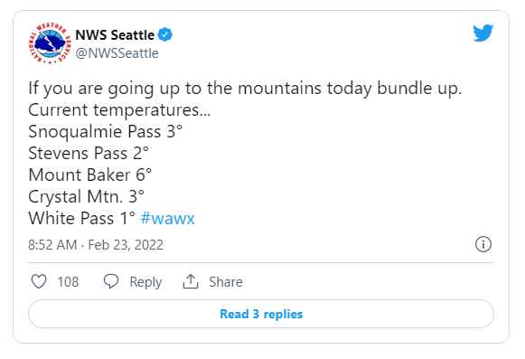Image resolution: width=525 pixels, height=359 pixels.
Task: Click the NWS Seattle profile avatar
Action: click(50, 43)
